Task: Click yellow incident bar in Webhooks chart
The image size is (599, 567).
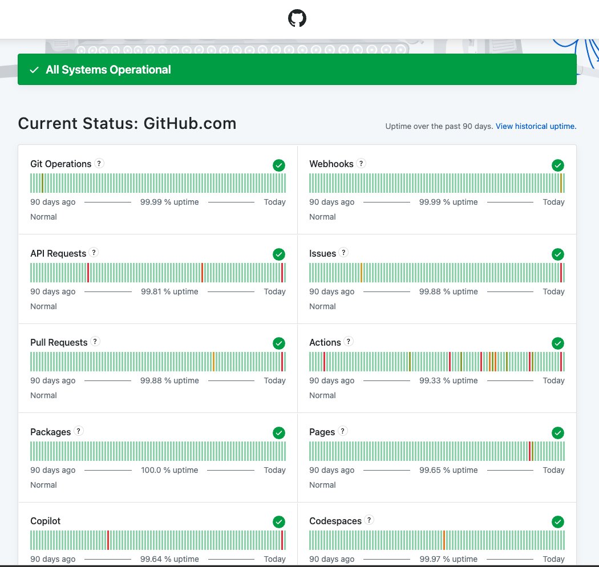Action: click(561, 183)
